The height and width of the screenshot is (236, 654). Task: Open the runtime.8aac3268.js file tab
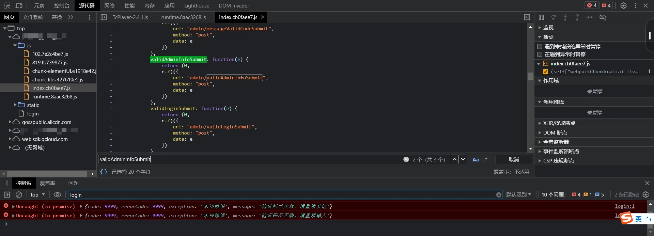[x=183, y=17]
